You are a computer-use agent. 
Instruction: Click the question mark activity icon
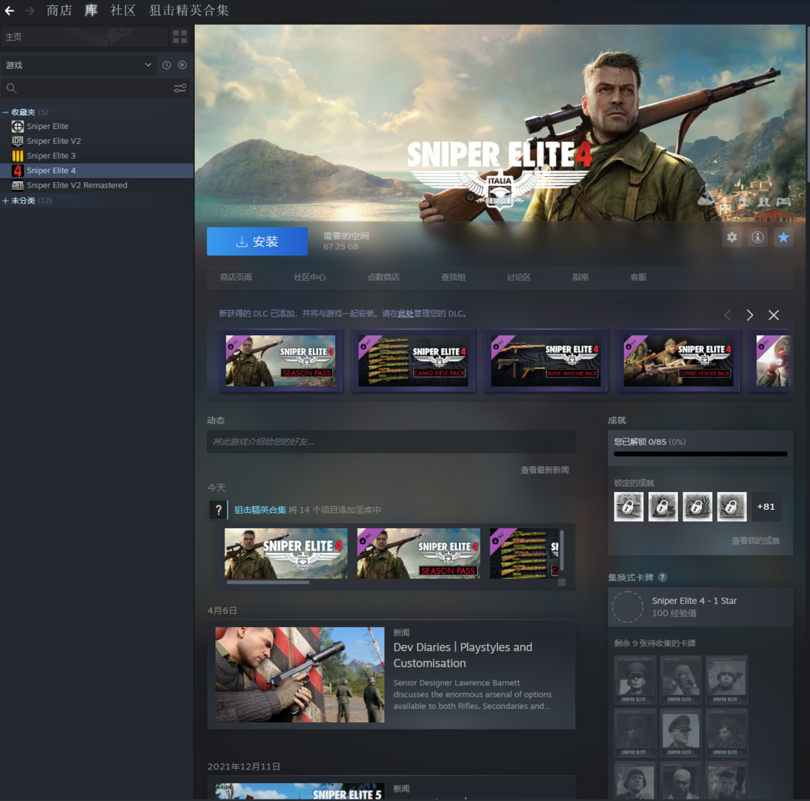click(218, 510)
